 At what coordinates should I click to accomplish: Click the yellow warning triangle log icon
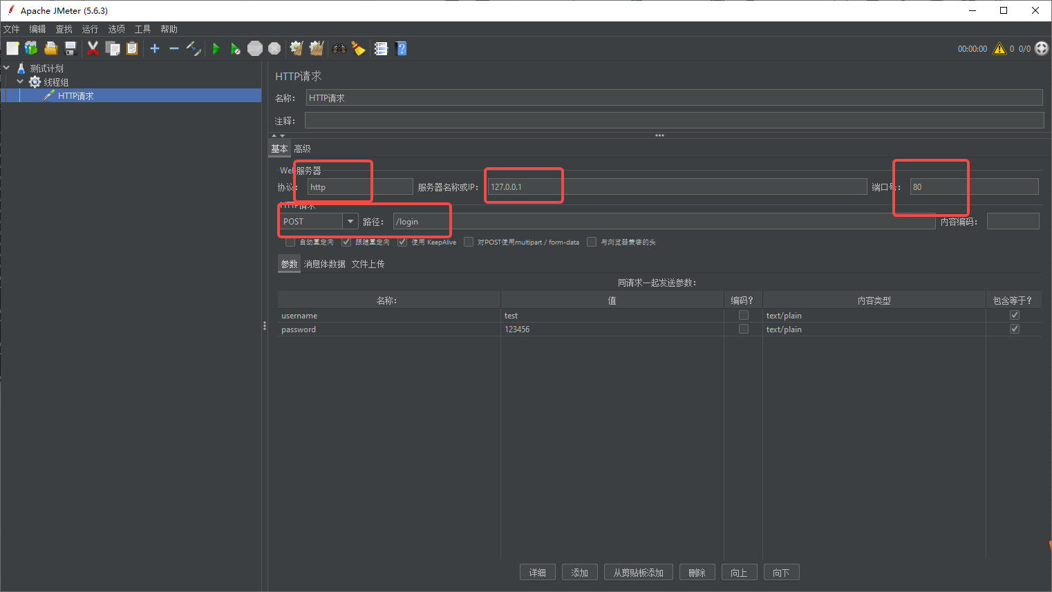click(x=999, y=48)
